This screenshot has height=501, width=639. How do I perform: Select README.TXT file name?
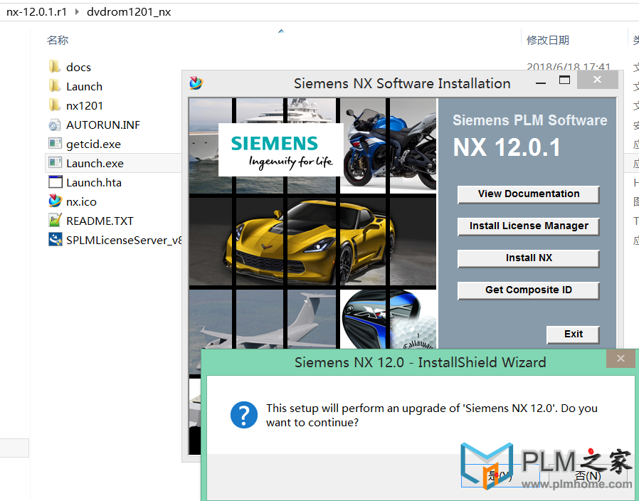pos(100,221)
